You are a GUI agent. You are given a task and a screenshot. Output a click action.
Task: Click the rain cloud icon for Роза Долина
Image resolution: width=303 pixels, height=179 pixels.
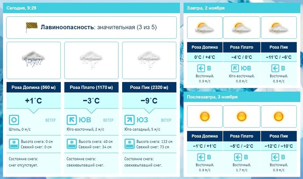(x=33, y=58)
